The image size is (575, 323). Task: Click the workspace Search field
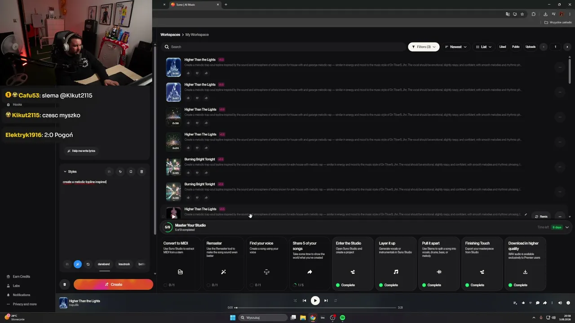click(x=283, y=47)
